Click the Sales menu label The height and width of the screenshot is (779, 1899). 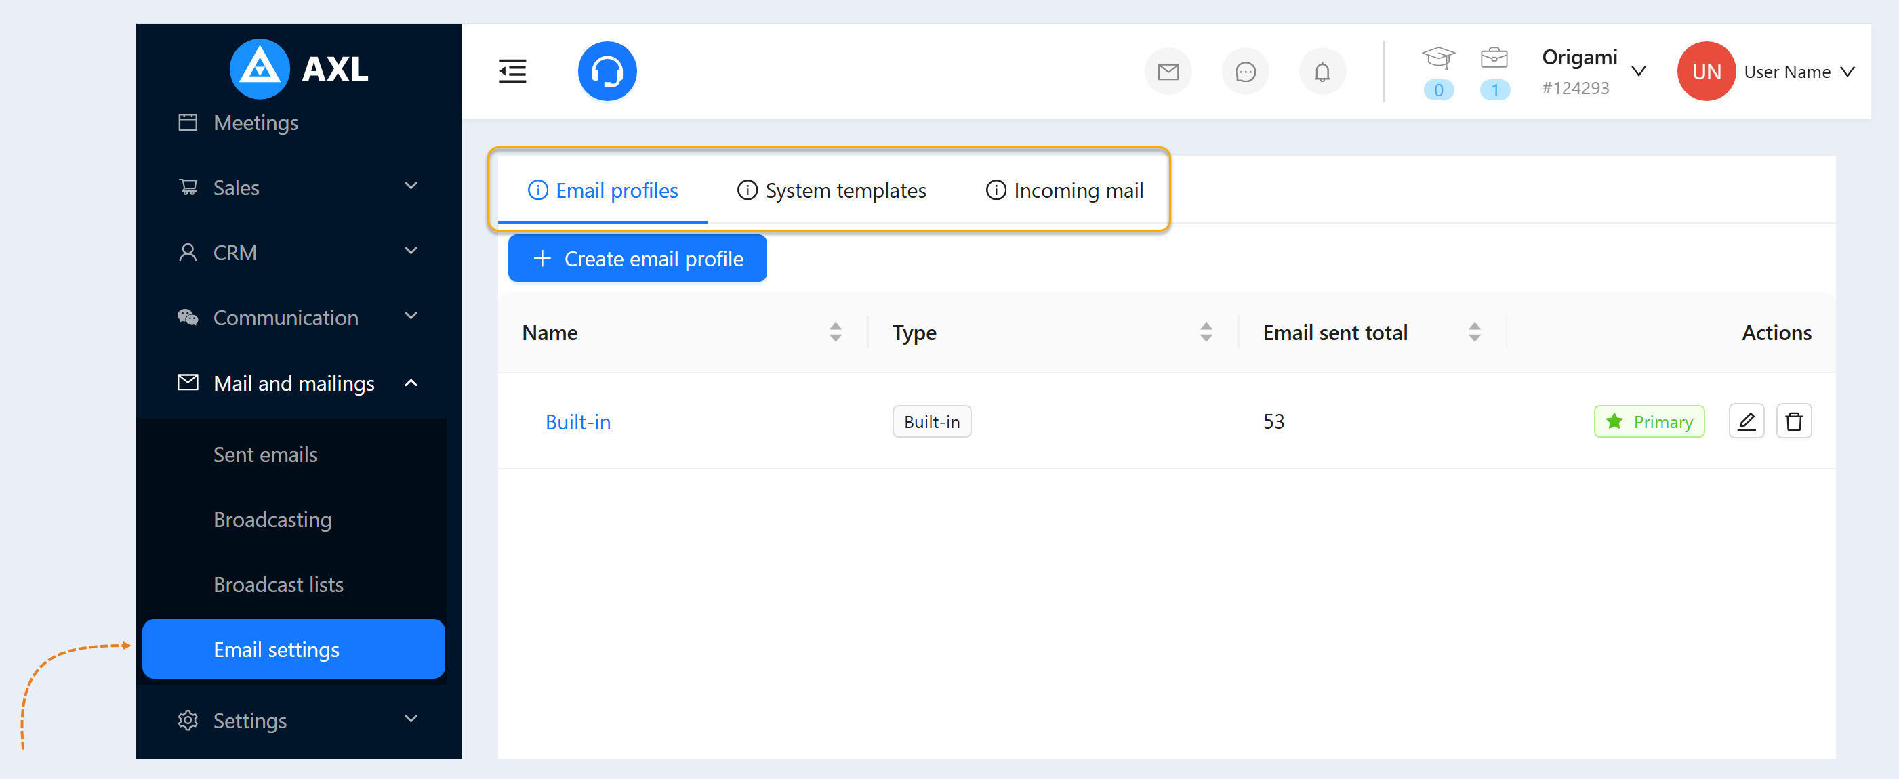click(x=236, y=187)
